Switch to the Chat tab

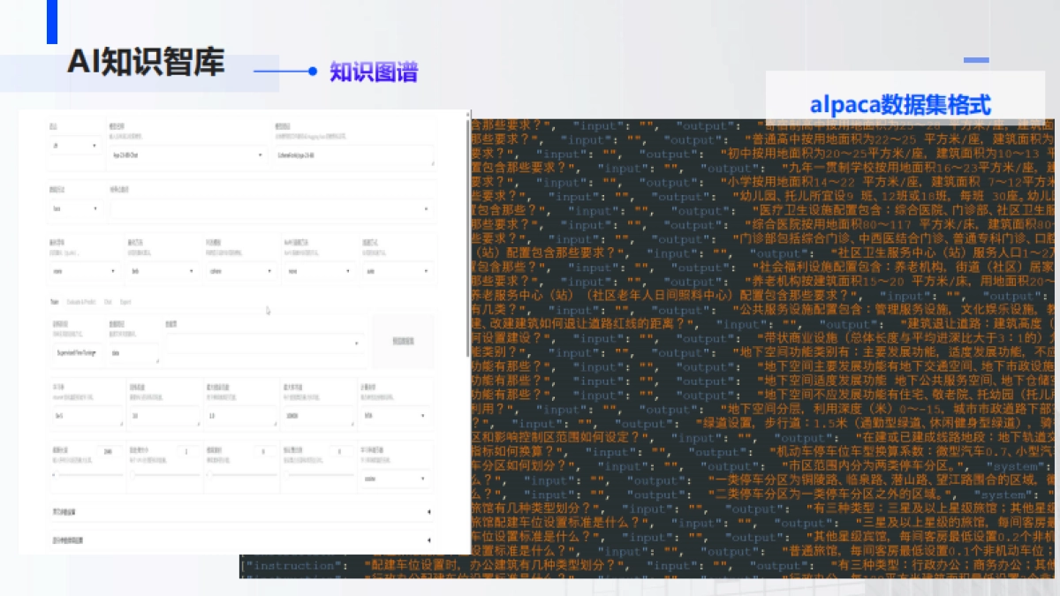coord(107,302)
